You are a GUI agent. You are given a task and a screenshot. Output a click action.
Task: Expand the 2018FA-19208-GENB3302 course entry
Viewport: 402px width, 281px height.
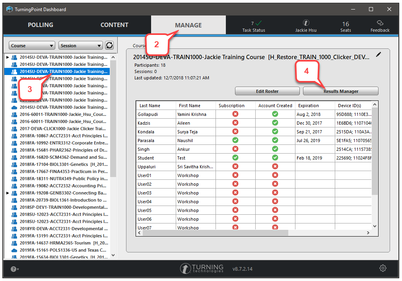pos(8,193)
